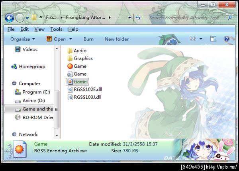This screenshot has height=171, width=239.
Task: Click the Network icon
Action: (x=14, y=134)
